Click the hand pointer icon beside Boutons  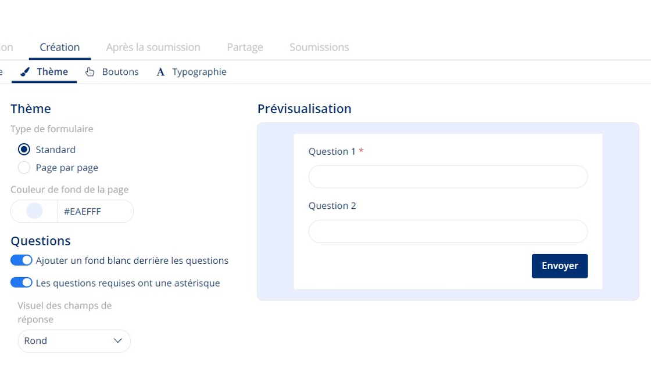pos(90,72)
